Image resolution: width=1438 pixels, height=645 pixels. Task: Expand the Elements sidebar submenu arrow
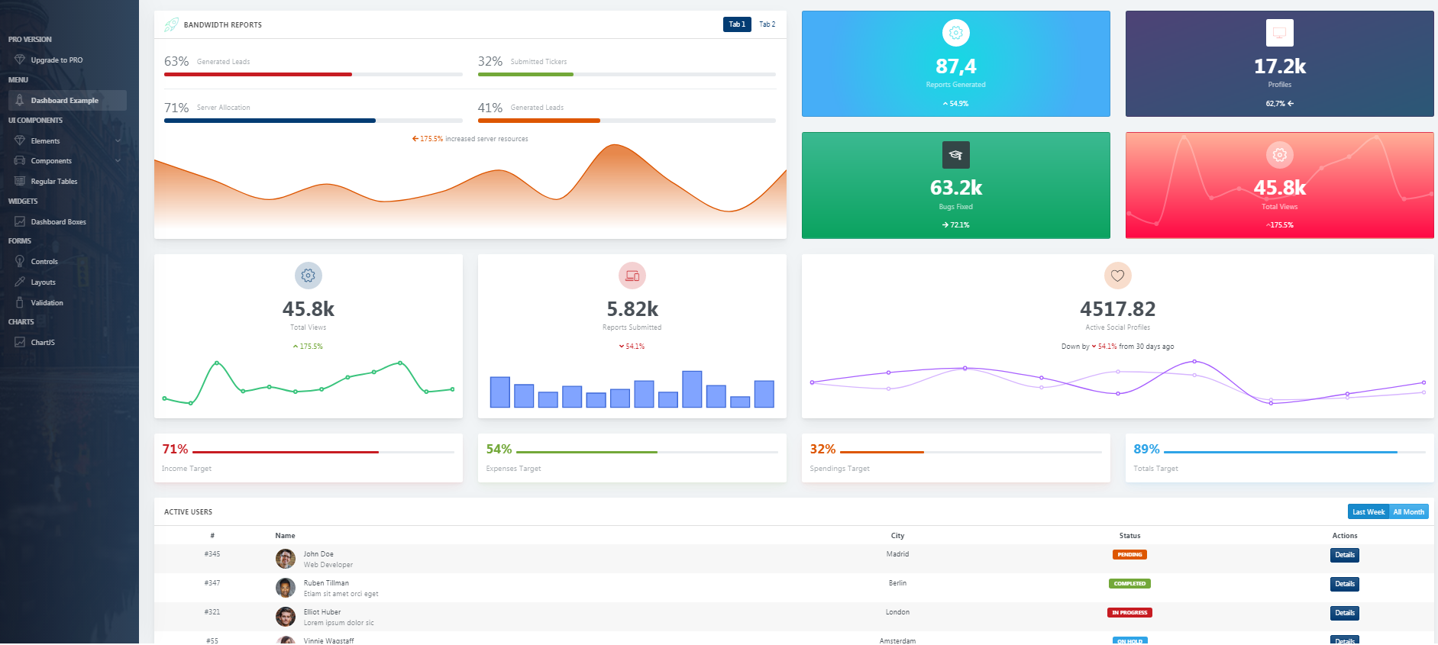pos(118,141)
